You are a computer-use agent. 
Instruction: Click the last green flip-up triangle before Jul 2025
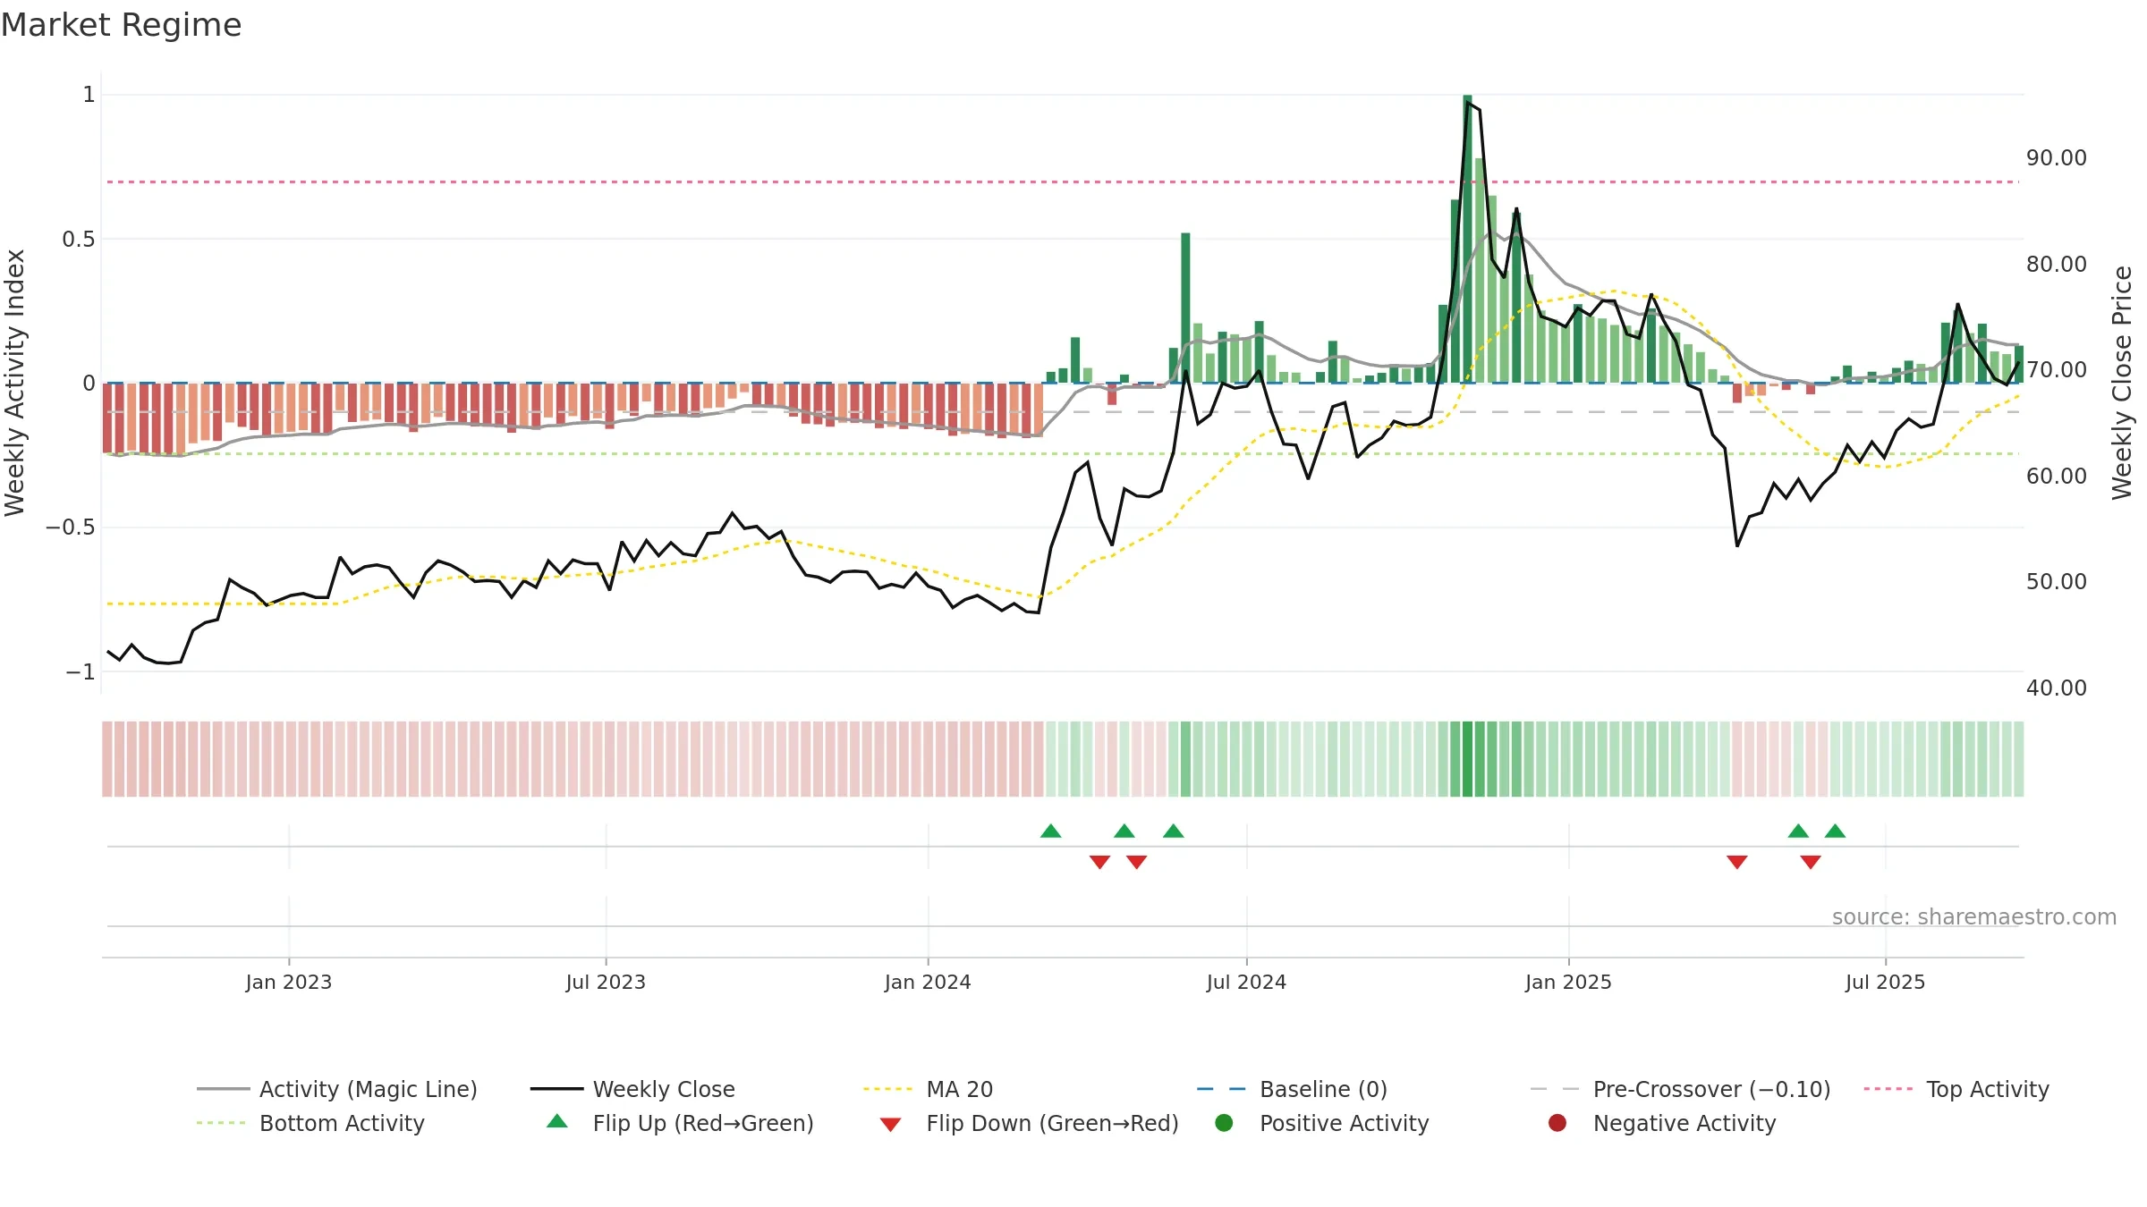point(1835,831)
